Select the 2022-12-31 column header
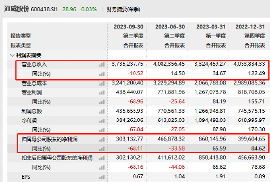Viewport: 270px width, 182px height. 250,27
